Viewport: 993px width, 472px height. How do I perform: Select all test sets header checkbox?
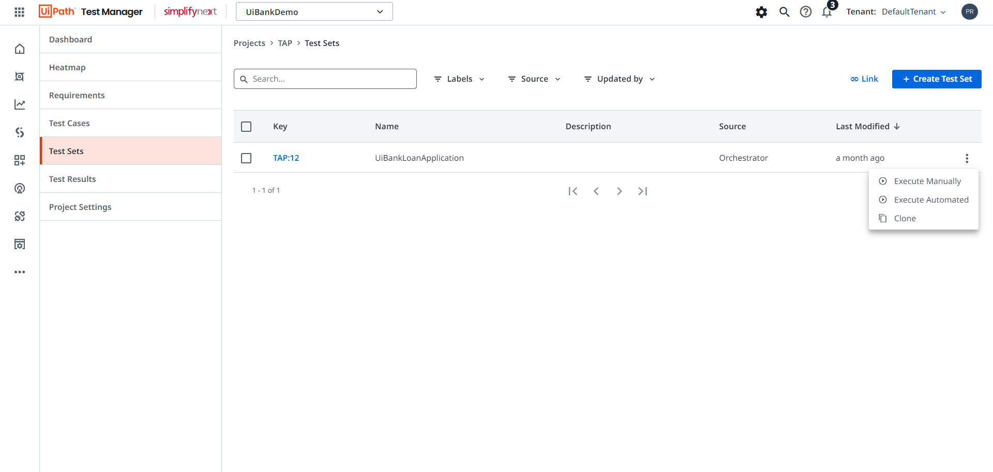[x=246, y=127]
